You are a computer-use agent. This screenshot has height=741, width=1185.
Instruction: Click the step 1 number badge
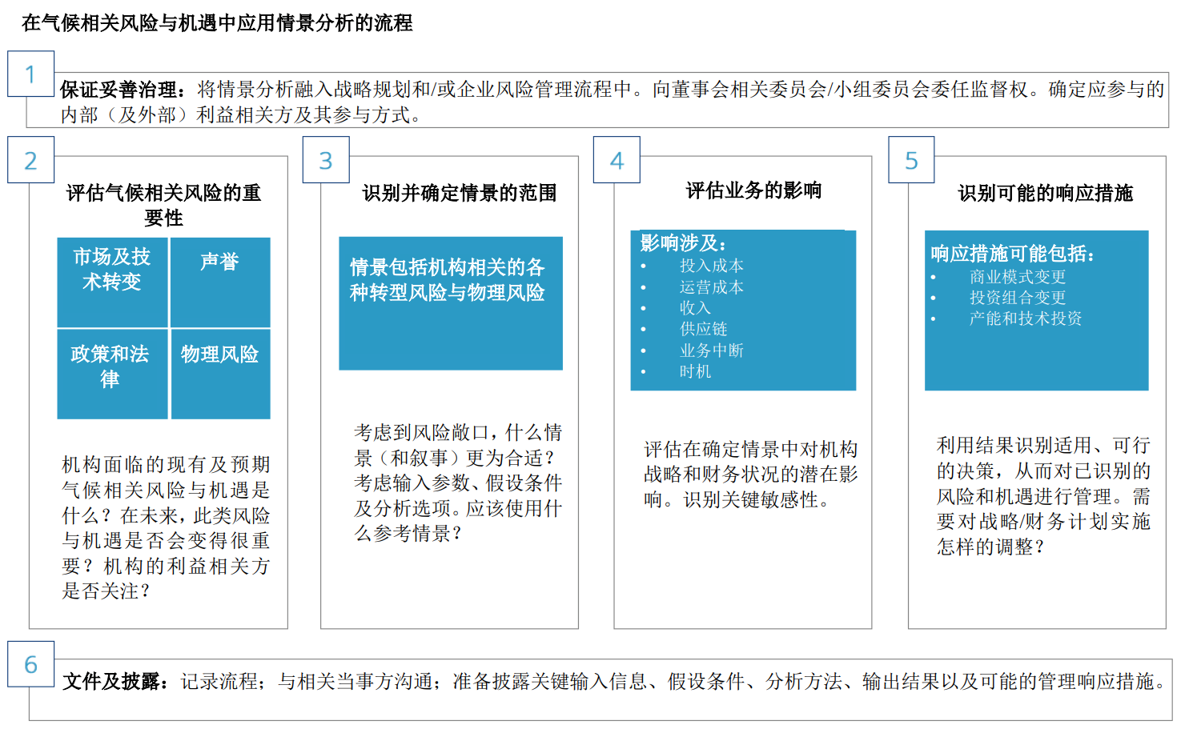30,73
